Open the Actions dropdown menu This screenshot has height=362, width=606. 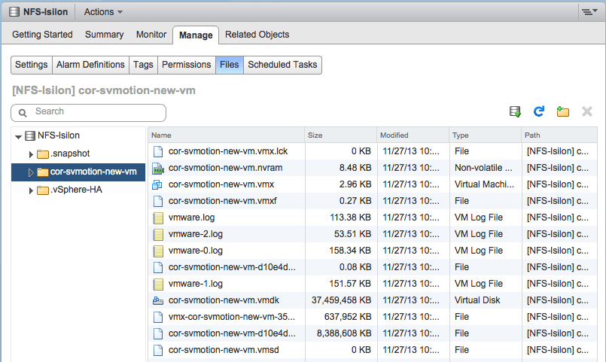coord(103,12)
